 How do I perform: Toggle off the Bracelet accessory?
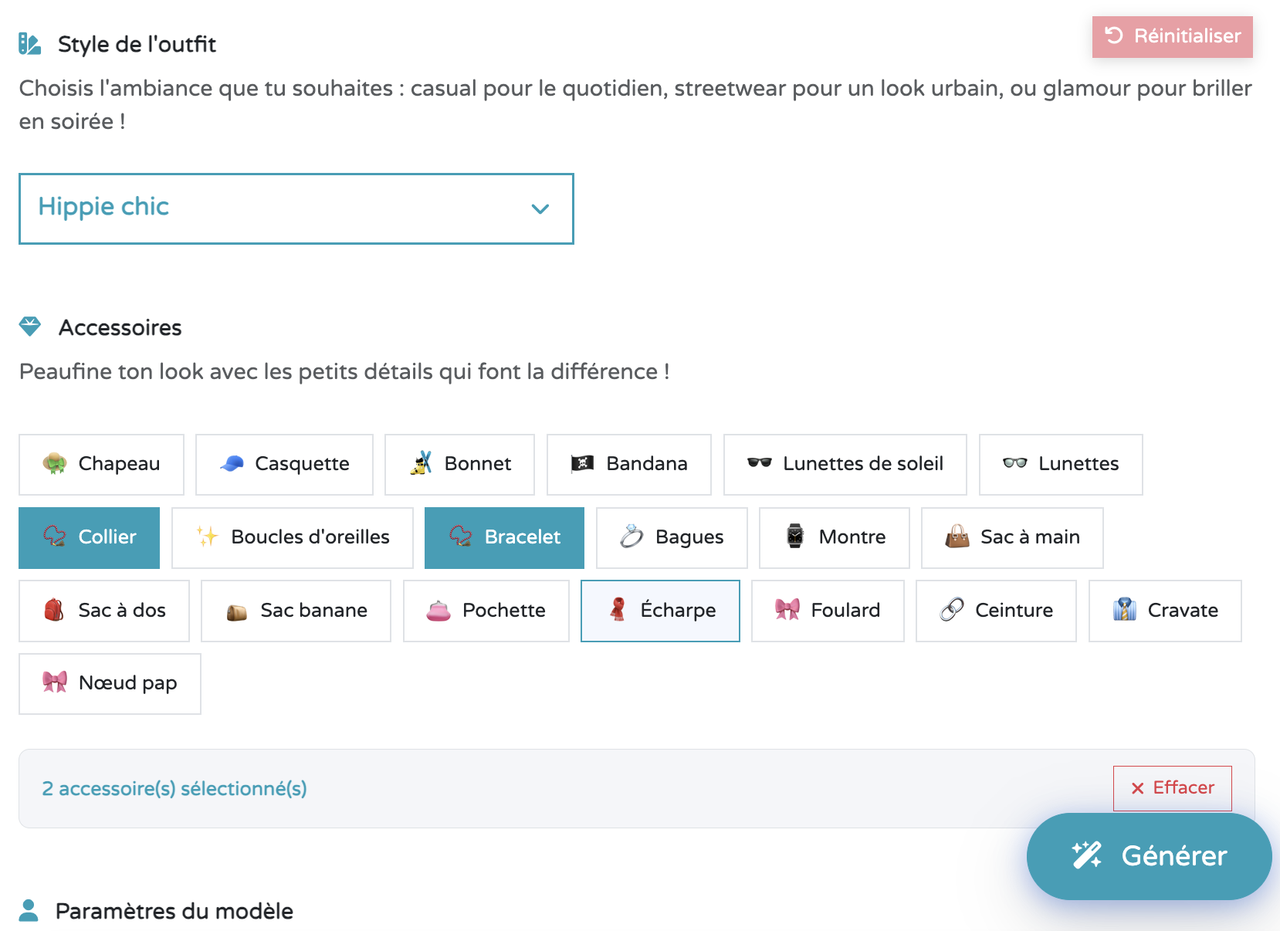pyautogui.click(x=504, y=537)
